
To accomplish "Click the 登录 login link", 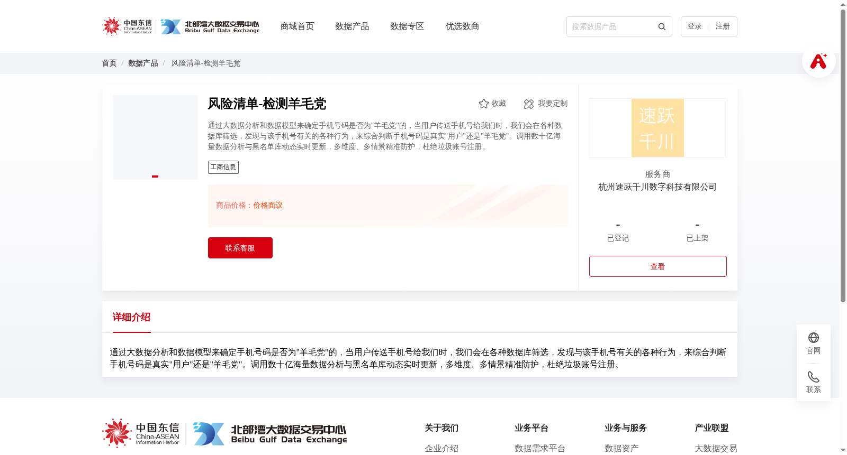I will (x=695, y=26).
